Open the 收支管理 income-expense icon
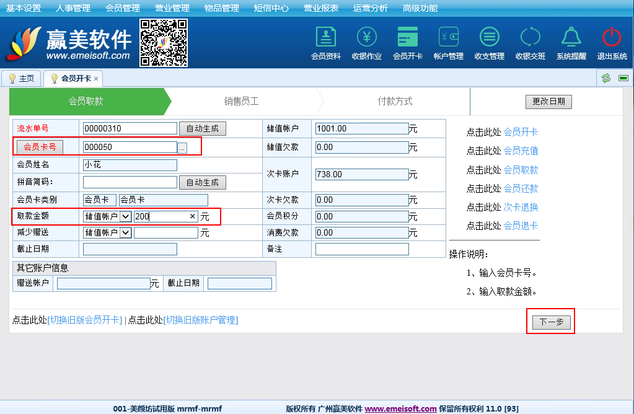Viewport: 634px width, 414px height. 490,38
